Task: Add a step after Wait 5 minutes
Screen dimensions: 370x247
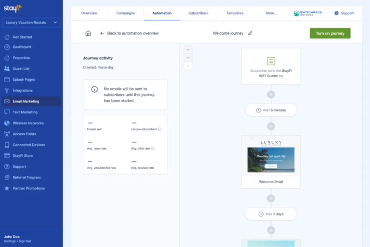Action: [271, 126]
